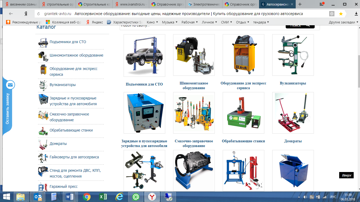Screen dimensions: 360x202
Task: Switch to the www.ivanstroi.ru tab
Action: 131,4
